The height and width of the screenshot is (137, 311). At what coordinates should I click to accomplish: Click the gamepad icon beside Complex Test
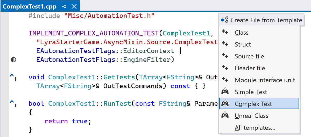click(225, 103)
